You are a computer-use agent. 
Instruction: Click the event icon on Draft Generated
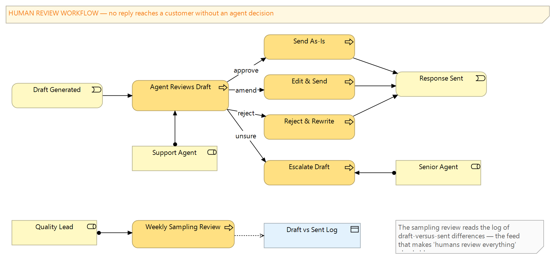point(96,90)
